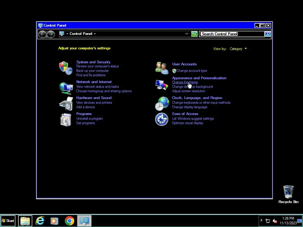
Task: Launch Google Chrome from the taskbar
Action: [x=70, y=221]
